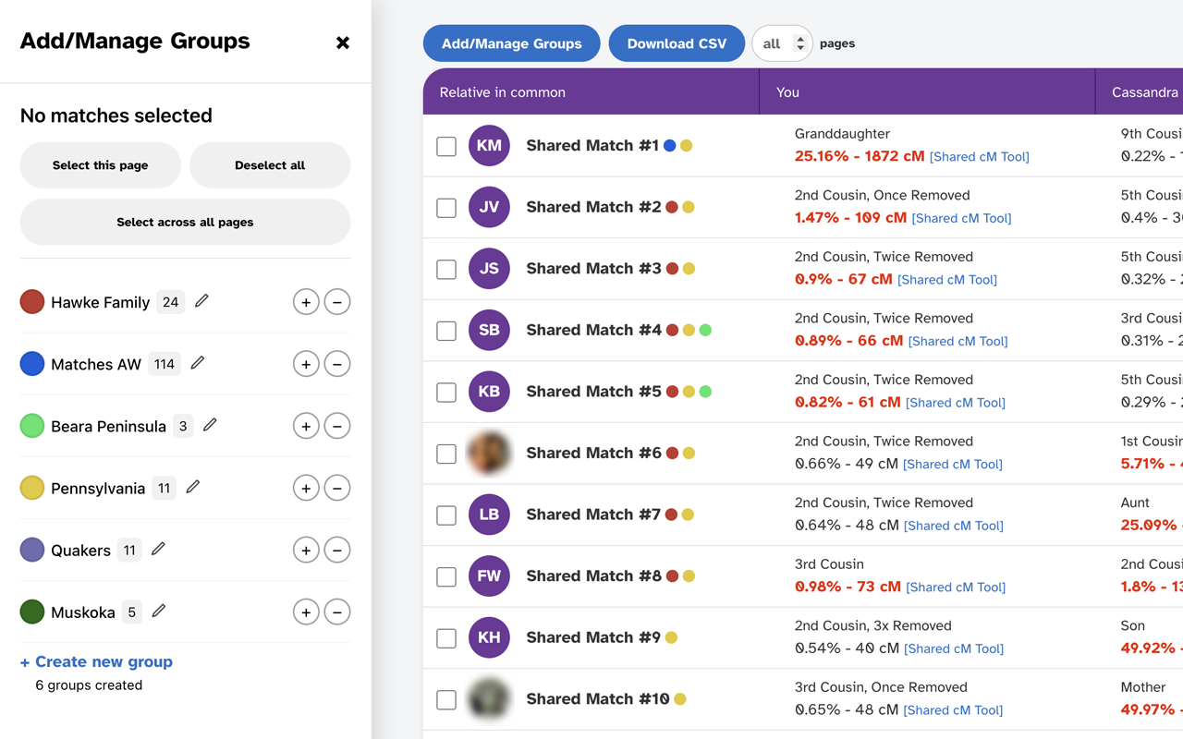
Task: Add selected matches to Matches AW
Action: click(x=306, y=364)
